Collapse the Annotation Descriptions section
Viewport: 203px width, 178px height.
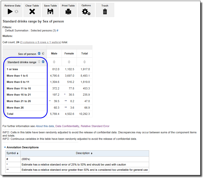point(5,147)
